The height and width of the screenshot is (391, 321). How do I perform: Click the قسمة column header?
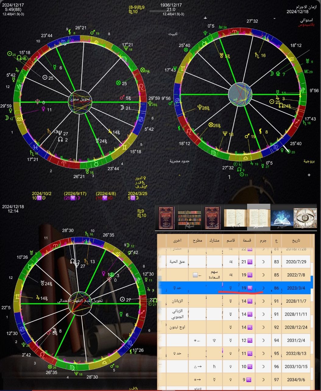point(247,240)
